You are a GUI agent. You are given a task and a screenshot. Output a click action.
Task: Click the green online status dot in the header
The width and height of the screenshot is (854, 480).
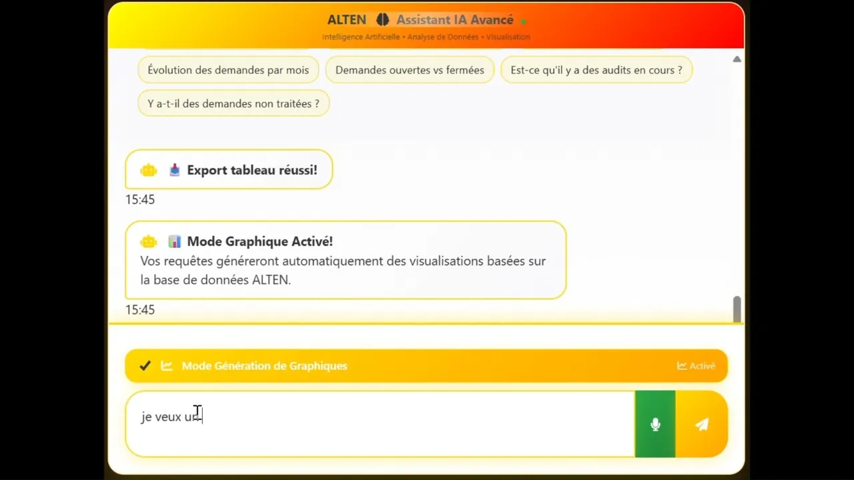tap(524, 22)
